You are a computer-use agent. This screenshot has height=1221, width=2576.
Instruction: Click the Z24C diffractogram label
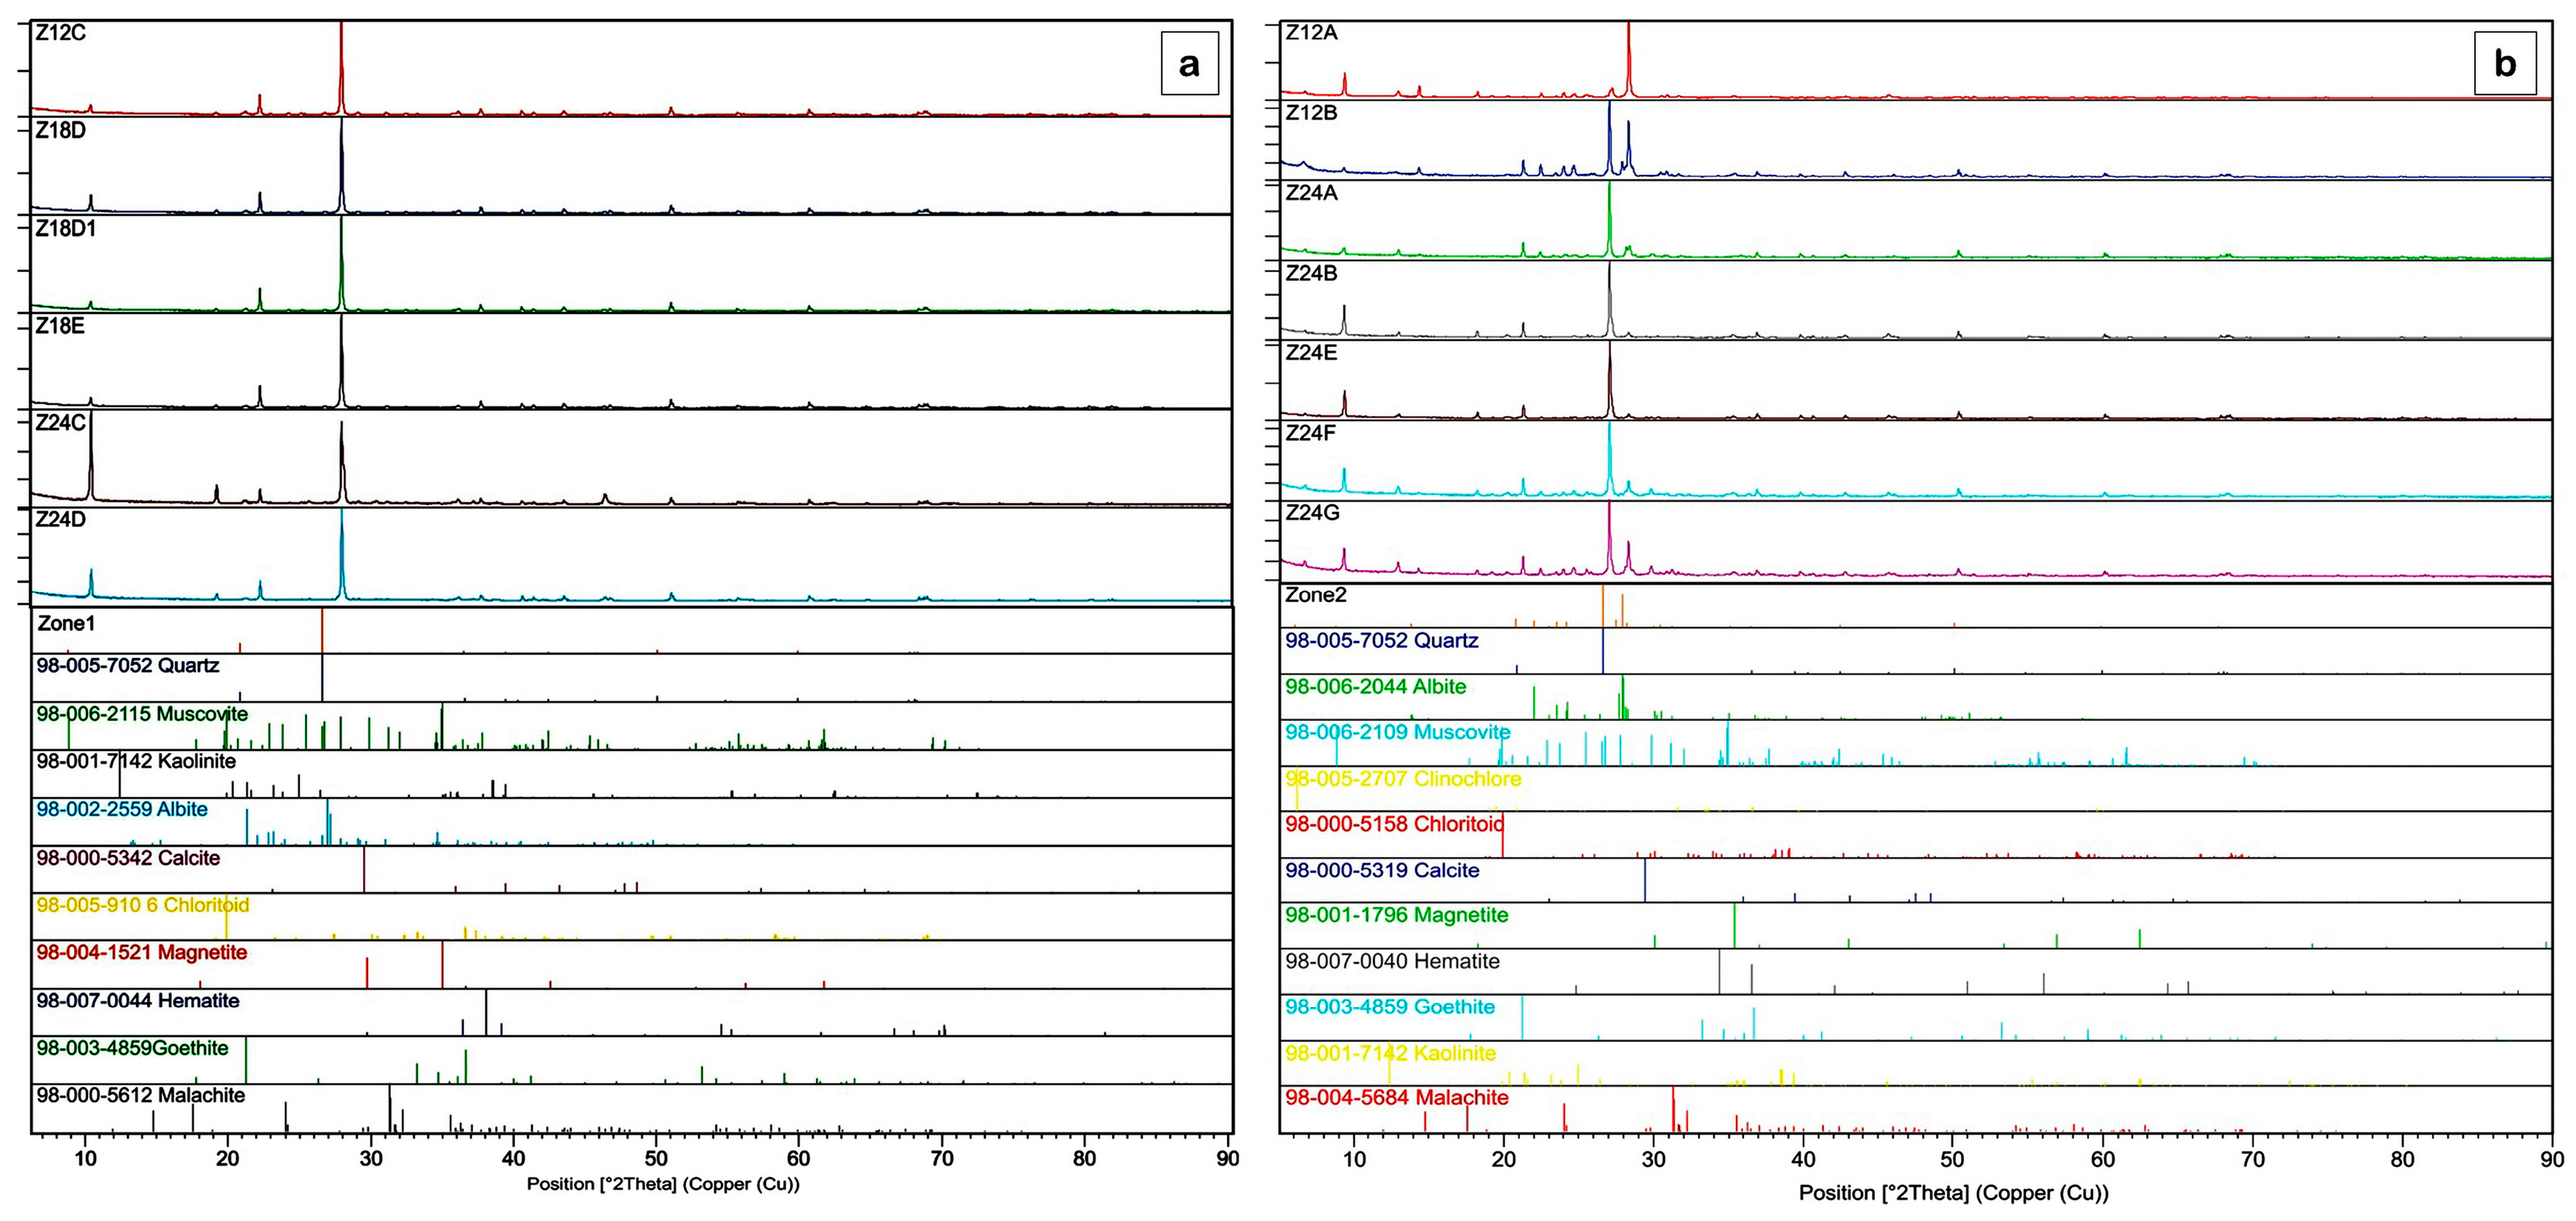coord(61,422)
